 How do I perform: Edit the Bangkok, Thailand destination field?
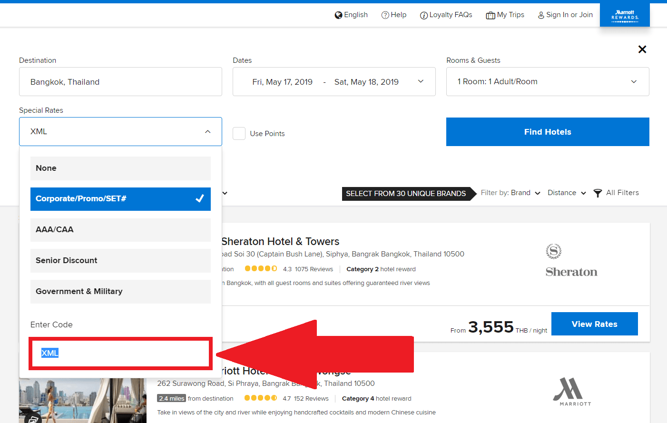pos(120,82)
